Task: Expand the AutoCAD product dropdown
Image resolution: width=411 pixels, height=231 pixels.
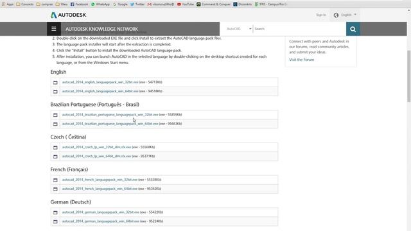Action: (x=239, y=29)
